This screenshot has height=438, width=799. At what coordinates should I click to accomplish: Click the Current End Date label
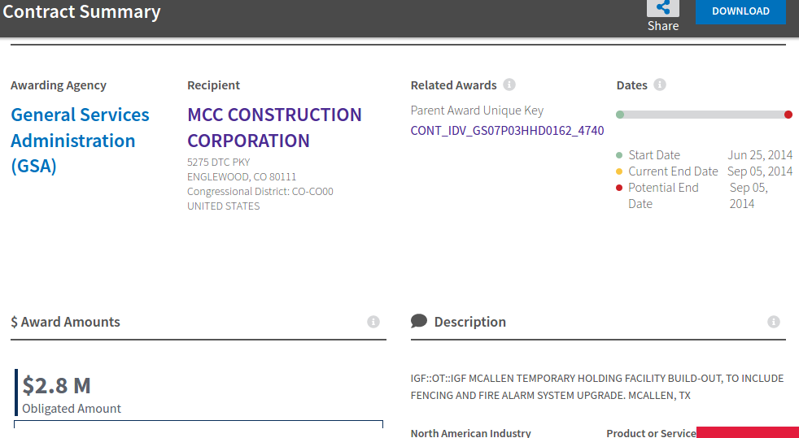tap(673, 171)
